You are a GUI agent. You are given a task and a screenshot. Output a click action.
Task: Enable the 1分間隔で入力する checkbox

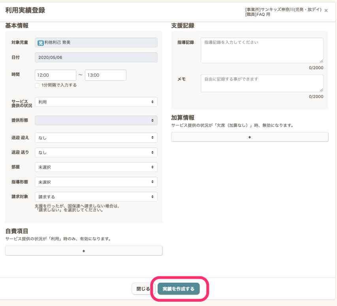click(37, 85)
